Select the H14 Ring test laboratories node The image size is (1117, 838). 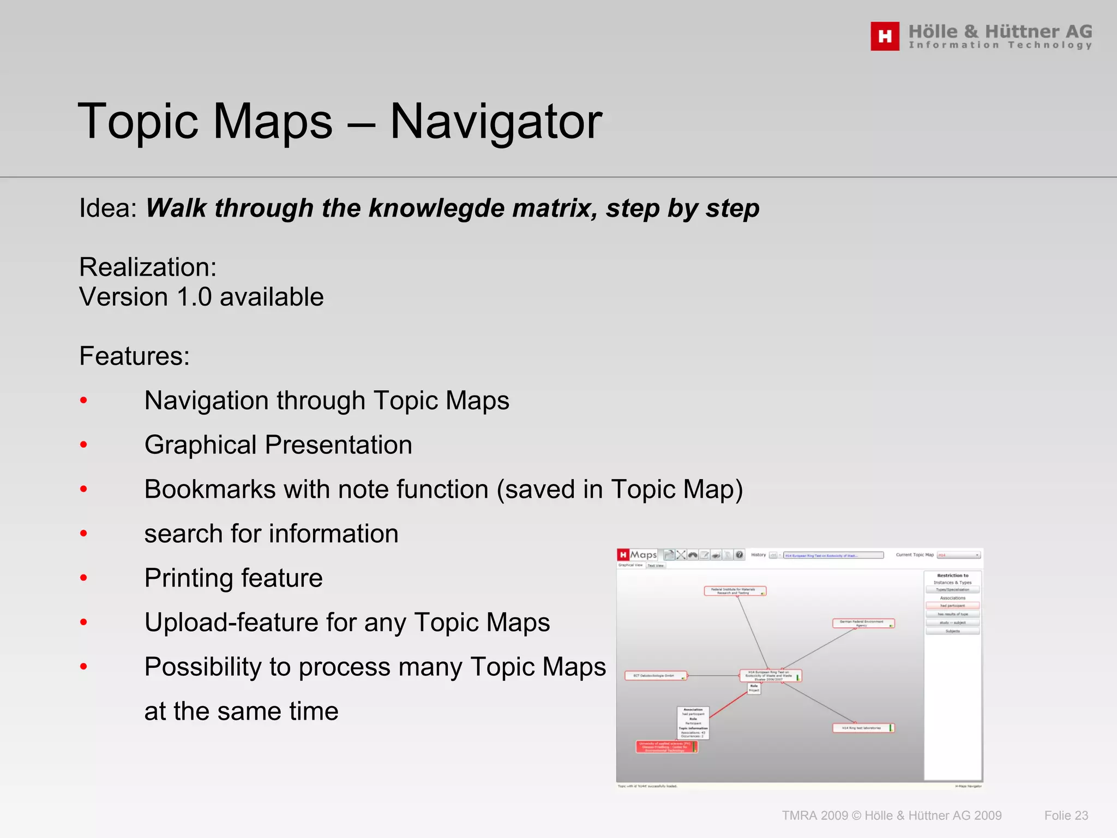[863, 728]
